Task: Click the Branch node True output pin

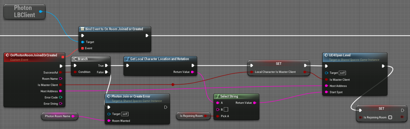Action: tap(107, 65)
